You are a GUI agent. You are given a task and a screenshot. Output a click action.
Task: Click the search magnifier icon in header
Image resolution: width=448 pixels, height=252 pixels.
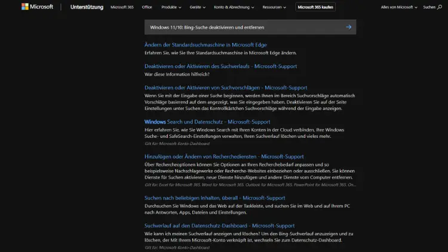pos(440,7)
